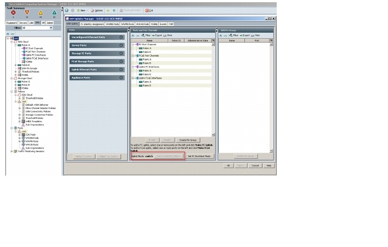The width and height of the screenshot is (388, 247).
Task: Select the SAN root tree node
Action: (x=16, y=38)
